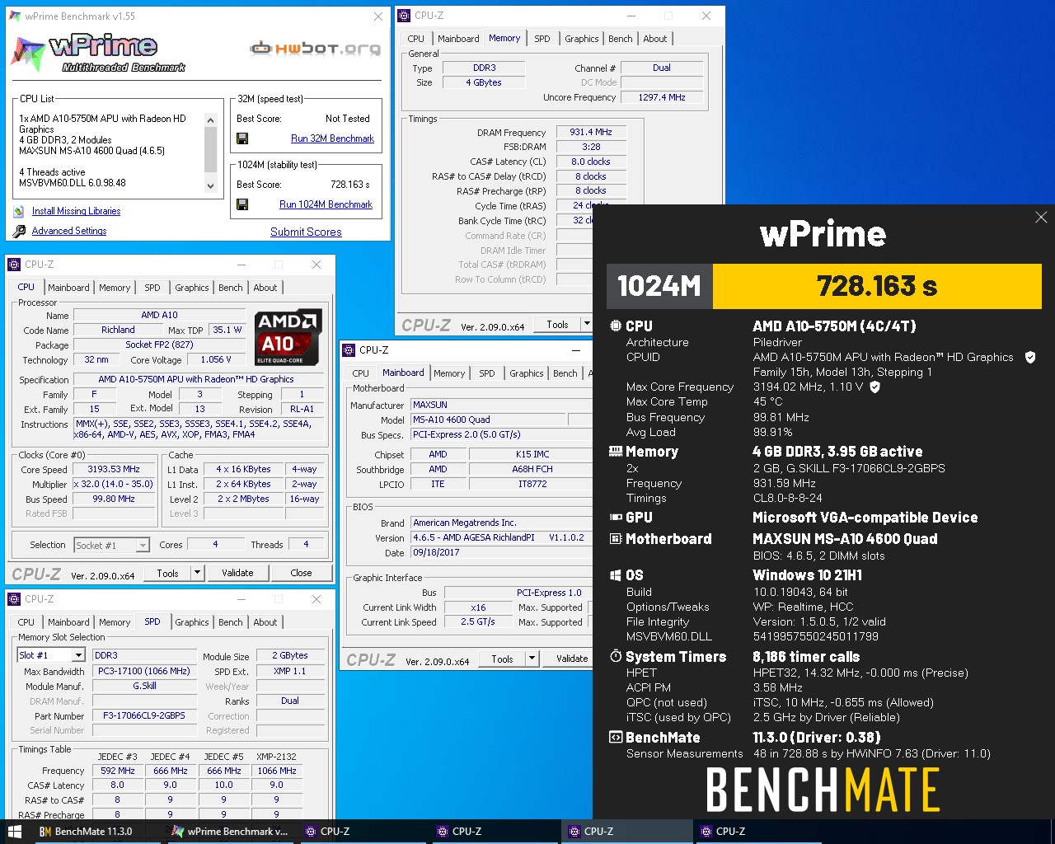
Task: Click the highlighted CPU-Z taskbar button
Action: click(626, 832)
